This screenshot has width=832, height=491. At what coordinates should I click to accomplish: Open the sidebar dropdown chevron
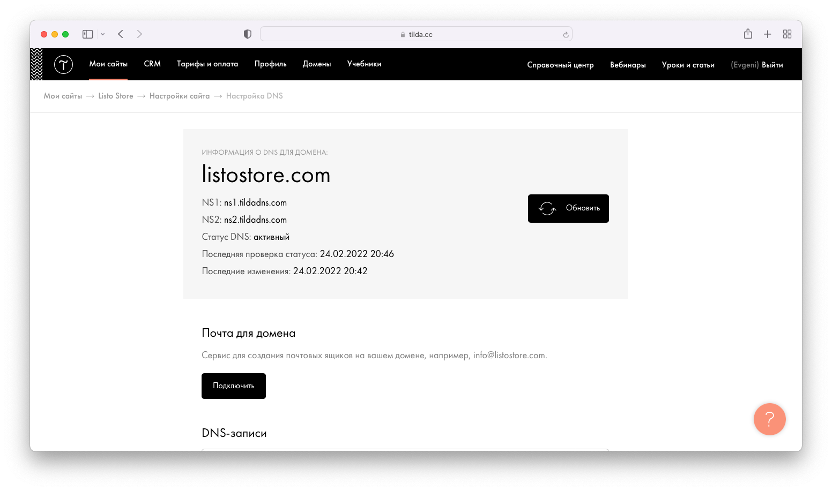pos(102,34)
